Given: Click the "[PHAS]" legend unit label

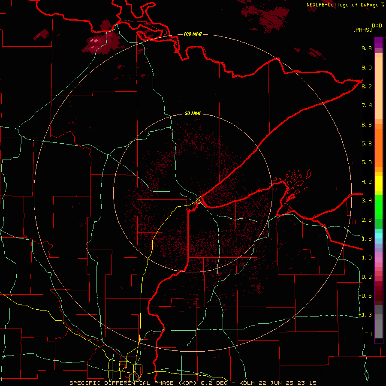Looking at the screenshot, I should [x=362, y=30].
